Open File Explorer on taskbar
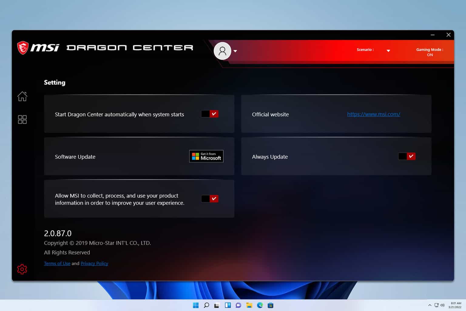466x311 pixels. [x=249, y=305]
